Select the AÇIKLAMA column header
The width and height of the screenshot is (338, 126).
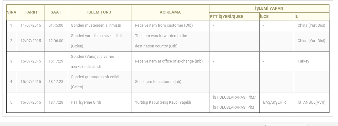pyautogui.click(x=170, y=13)
